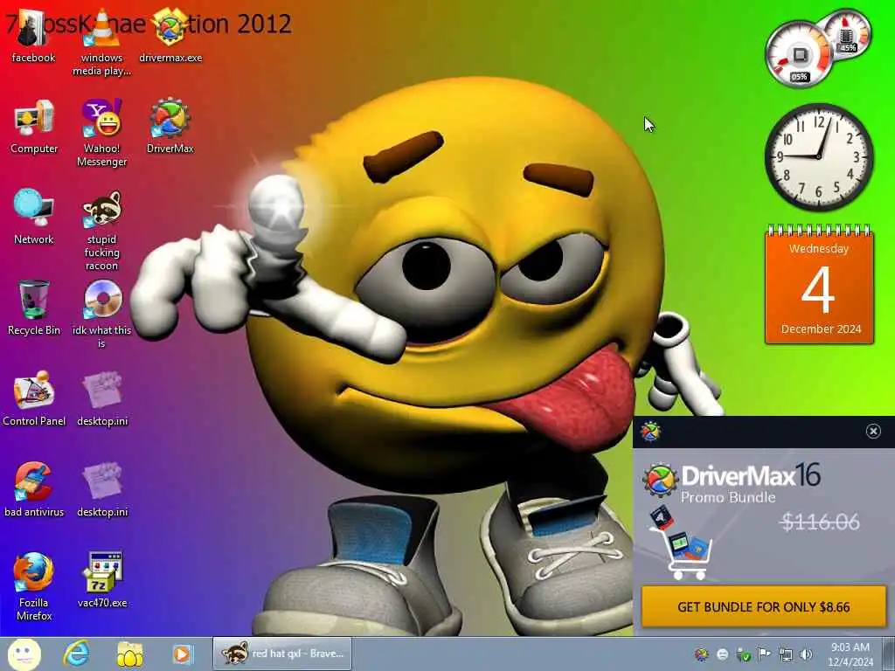Click the Show desktop strip at taskbar end
895x671 pixels.
[x=889, y=654]
